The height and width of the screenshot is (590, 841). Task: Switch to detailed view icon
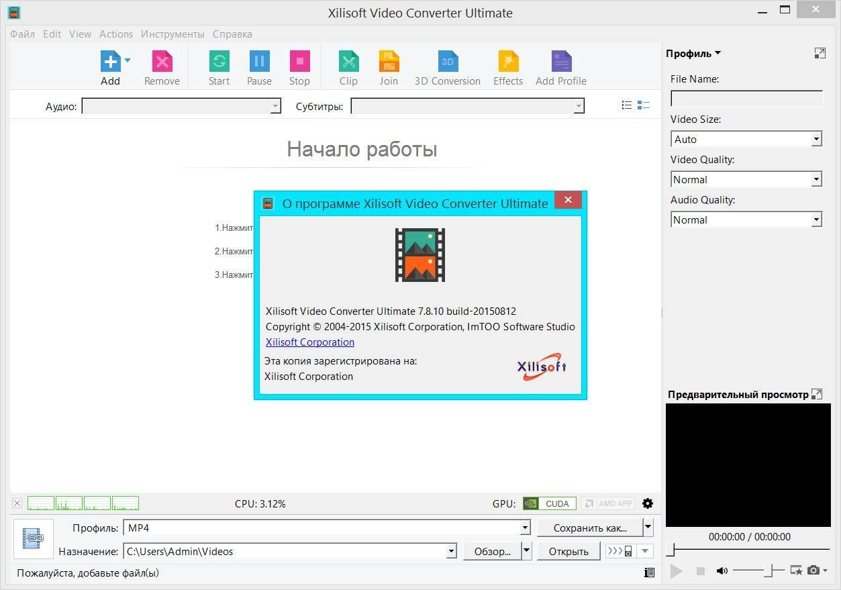pyautogui.click(x=644, y=105)
